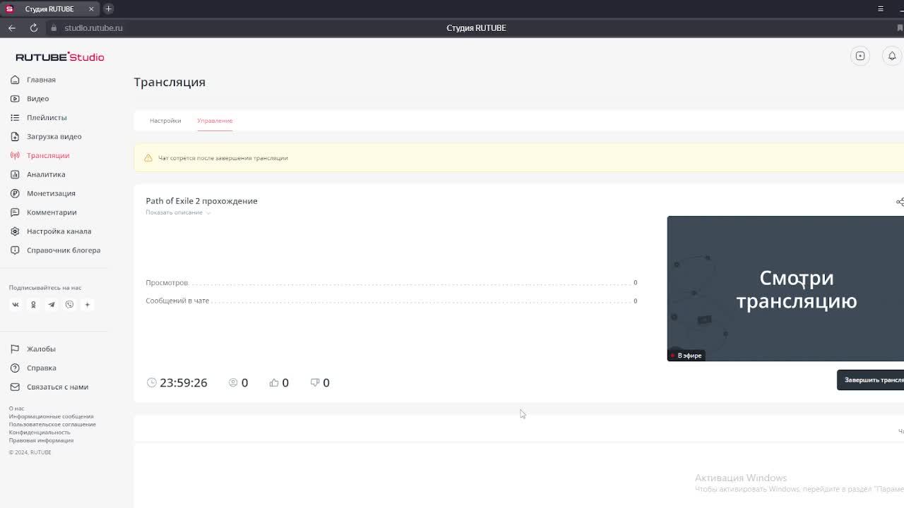
Task: Open the О нас footer link
Action: pyautogui.click(x=16, y=409)
